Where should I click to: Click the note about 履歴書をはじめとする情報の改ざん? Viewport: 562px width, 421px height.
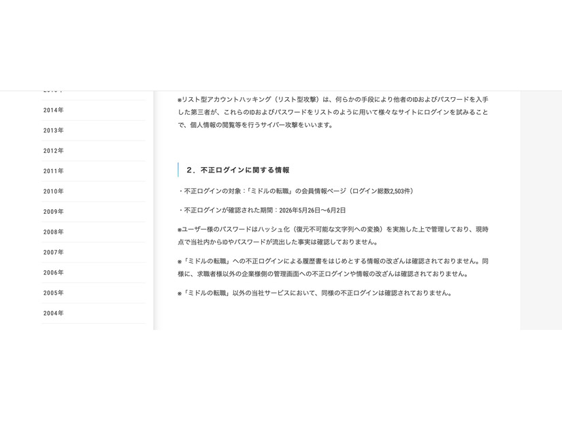[333, 268]
